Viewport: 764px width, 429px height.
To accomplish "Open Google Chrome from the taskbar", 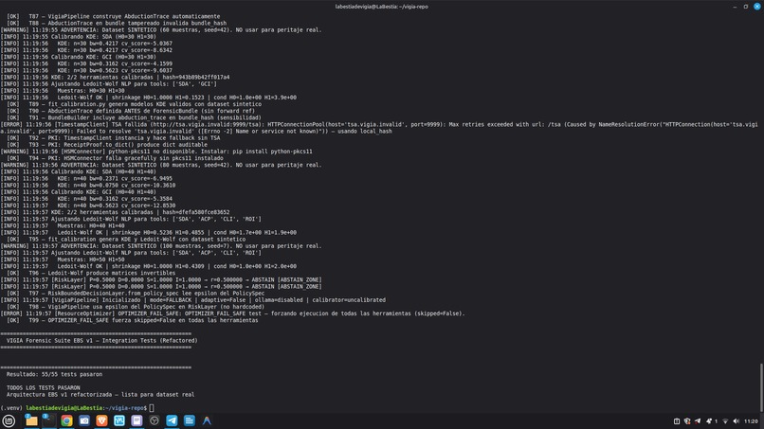I will pos(66,420).
